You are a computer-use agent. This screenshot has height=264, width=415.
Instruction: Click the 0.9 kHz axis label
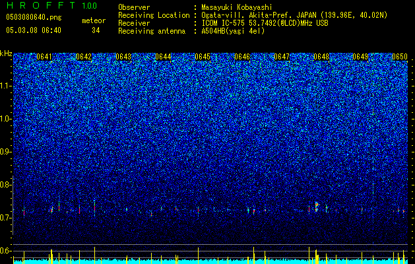(x=6, y=152)
